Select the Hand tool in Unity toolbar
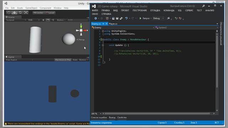Screen dimensions: 228x128 pyautogui.click(x=9, y=13)
